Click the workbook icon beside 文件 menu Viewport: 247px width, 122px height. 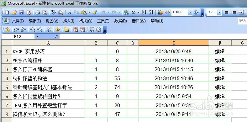[7, 21]
